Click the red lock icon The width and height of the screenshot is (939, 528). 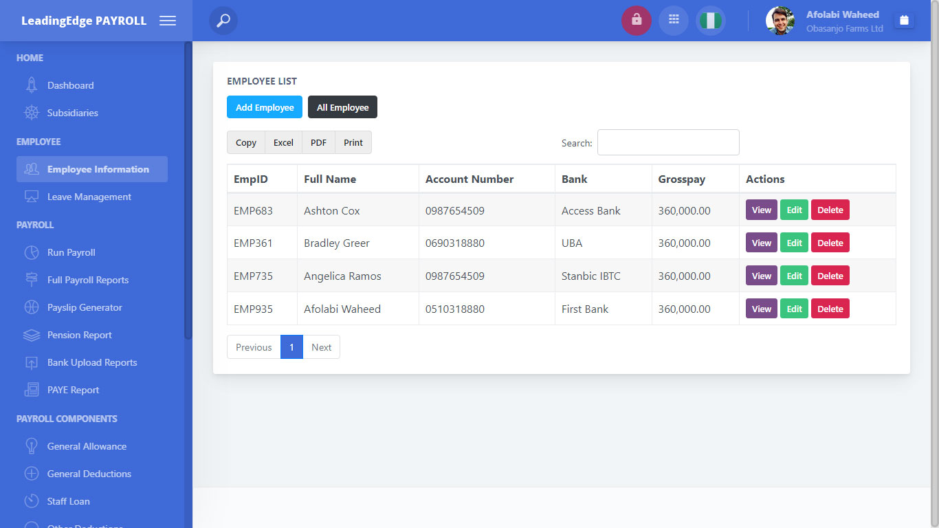636,21
